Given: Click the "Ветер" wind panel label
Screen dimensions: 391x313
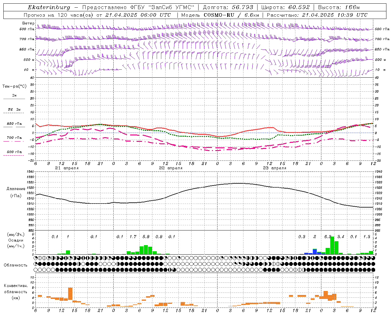Looking at the screenshot, I should [28, 23].
